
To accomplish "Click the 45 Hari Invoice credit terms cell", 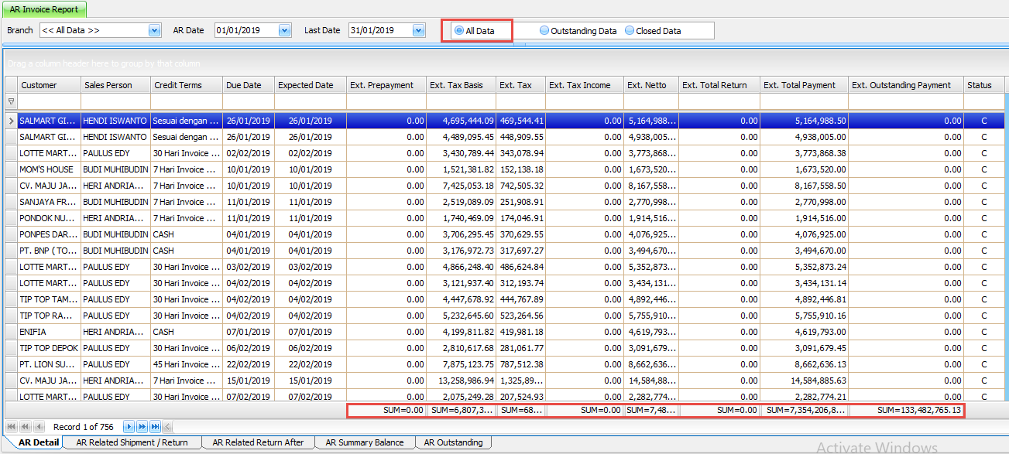I will pos(187,364).
